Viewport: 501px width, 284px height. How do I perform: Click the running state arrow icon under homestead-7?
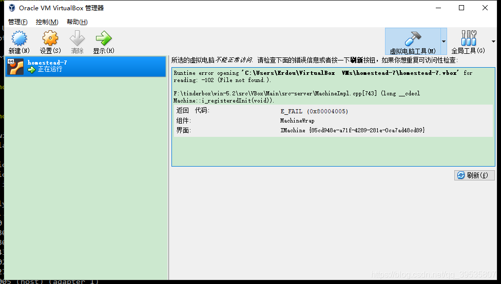click(x=31, y=70)
